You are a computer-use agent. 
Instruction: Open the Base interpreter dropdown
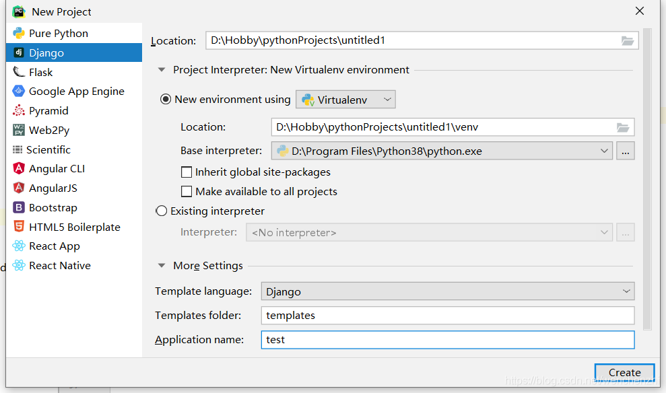(442, 151)
